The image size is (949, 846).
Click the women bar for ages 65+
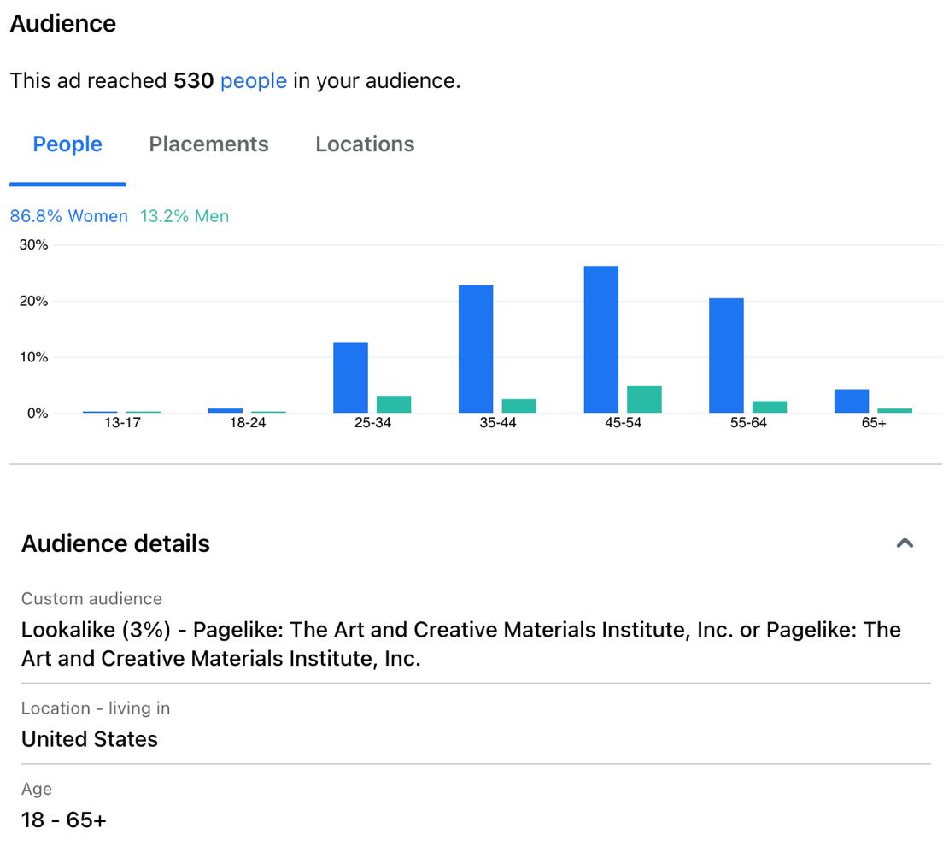(x=852, y=402)
